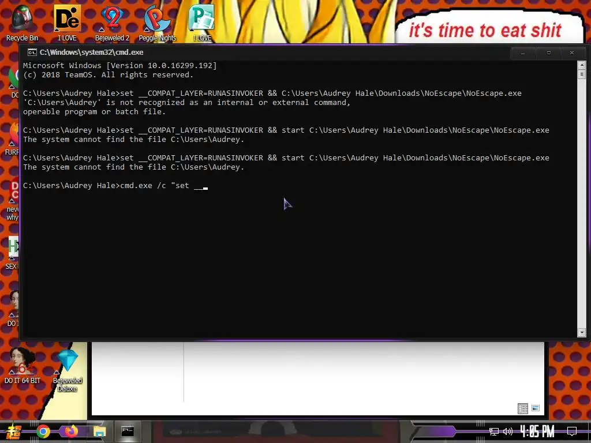Click cmd scrollbar down arrow
This screenshot has height=443, width=591.
pos(582,333)
